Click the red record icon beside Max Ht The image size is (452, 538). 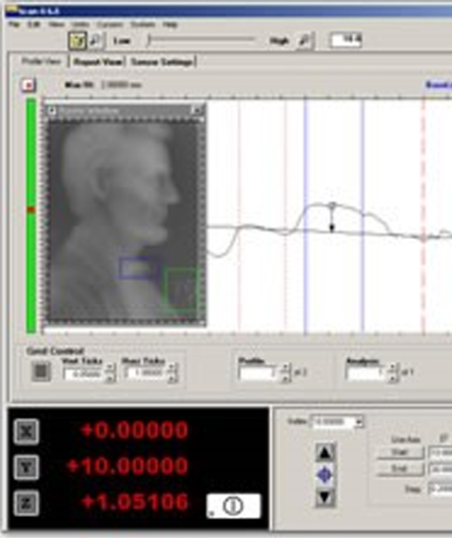[x=29, y=85]
